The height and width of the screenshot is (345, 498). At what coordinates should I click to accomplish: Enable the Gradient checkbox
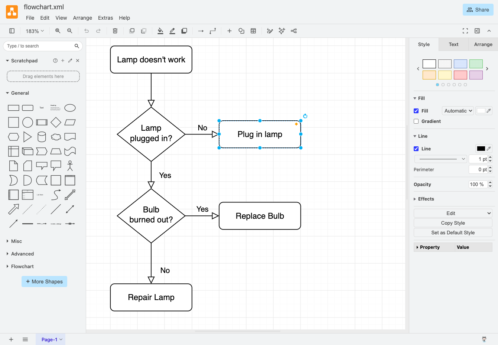coord(416,121)
